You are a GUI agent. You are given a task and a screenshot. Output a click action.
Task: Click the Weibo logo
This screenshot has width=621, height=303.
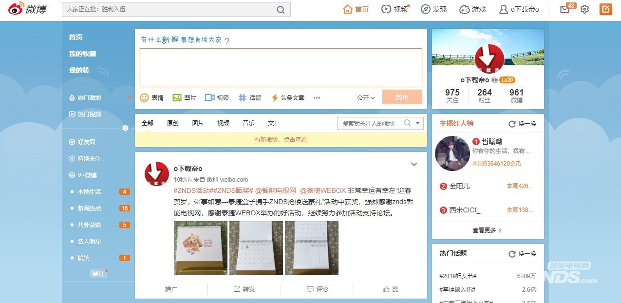point(27,9)
